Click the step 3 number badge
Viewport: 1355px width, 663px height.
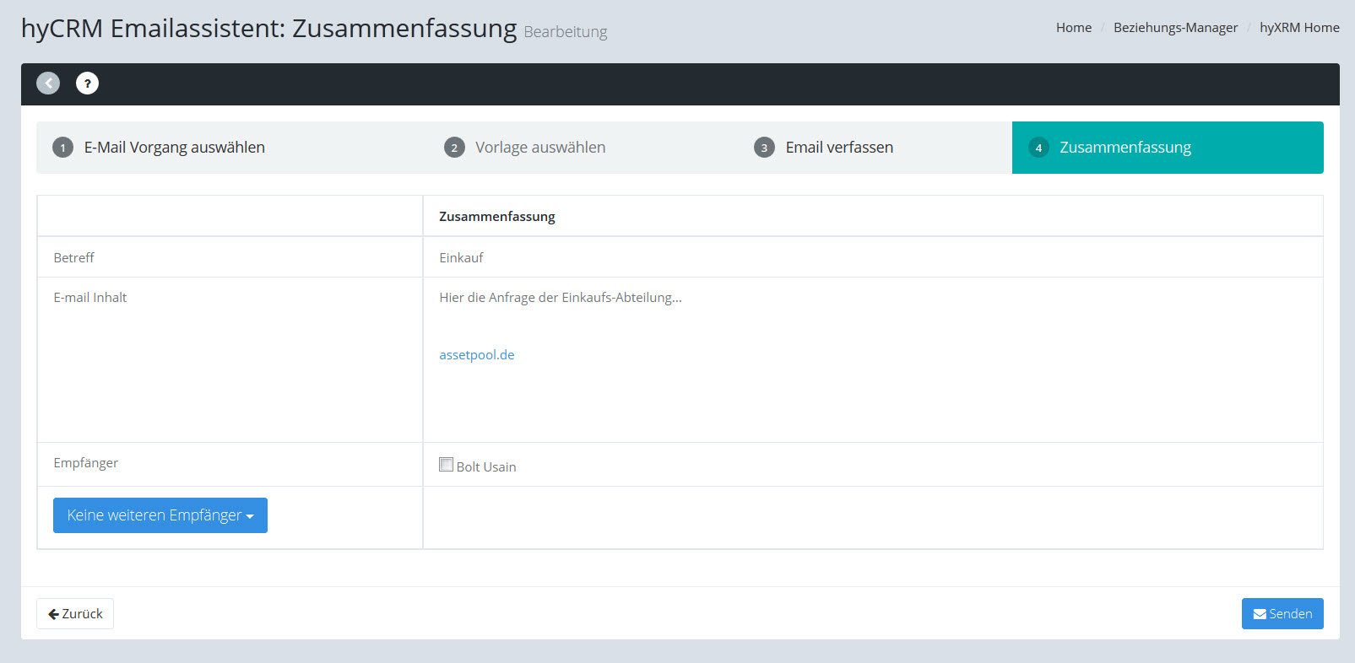click(x=764, y=148)
